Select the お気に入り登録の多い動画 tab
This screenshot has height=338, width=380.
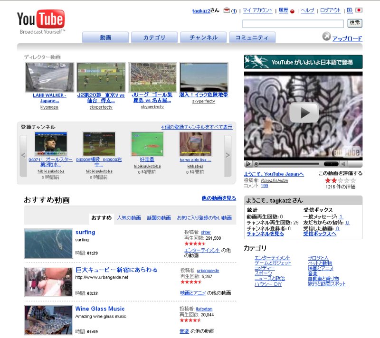click(x=204, y=218)
